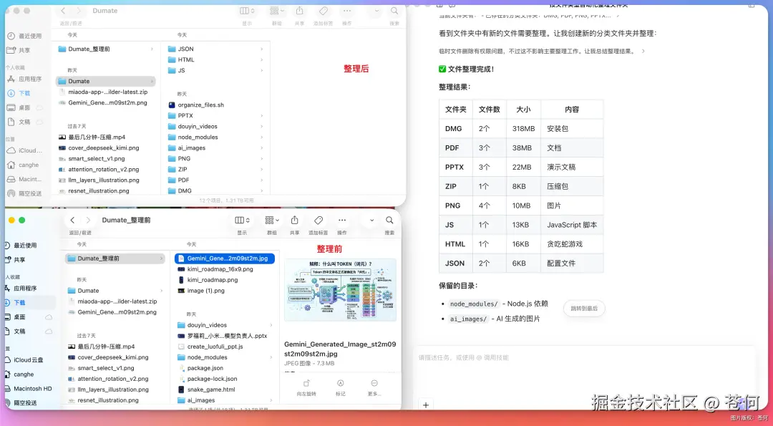Select the 向左旋转 (Rotate Left) icon under the image preview

[307, 385]
